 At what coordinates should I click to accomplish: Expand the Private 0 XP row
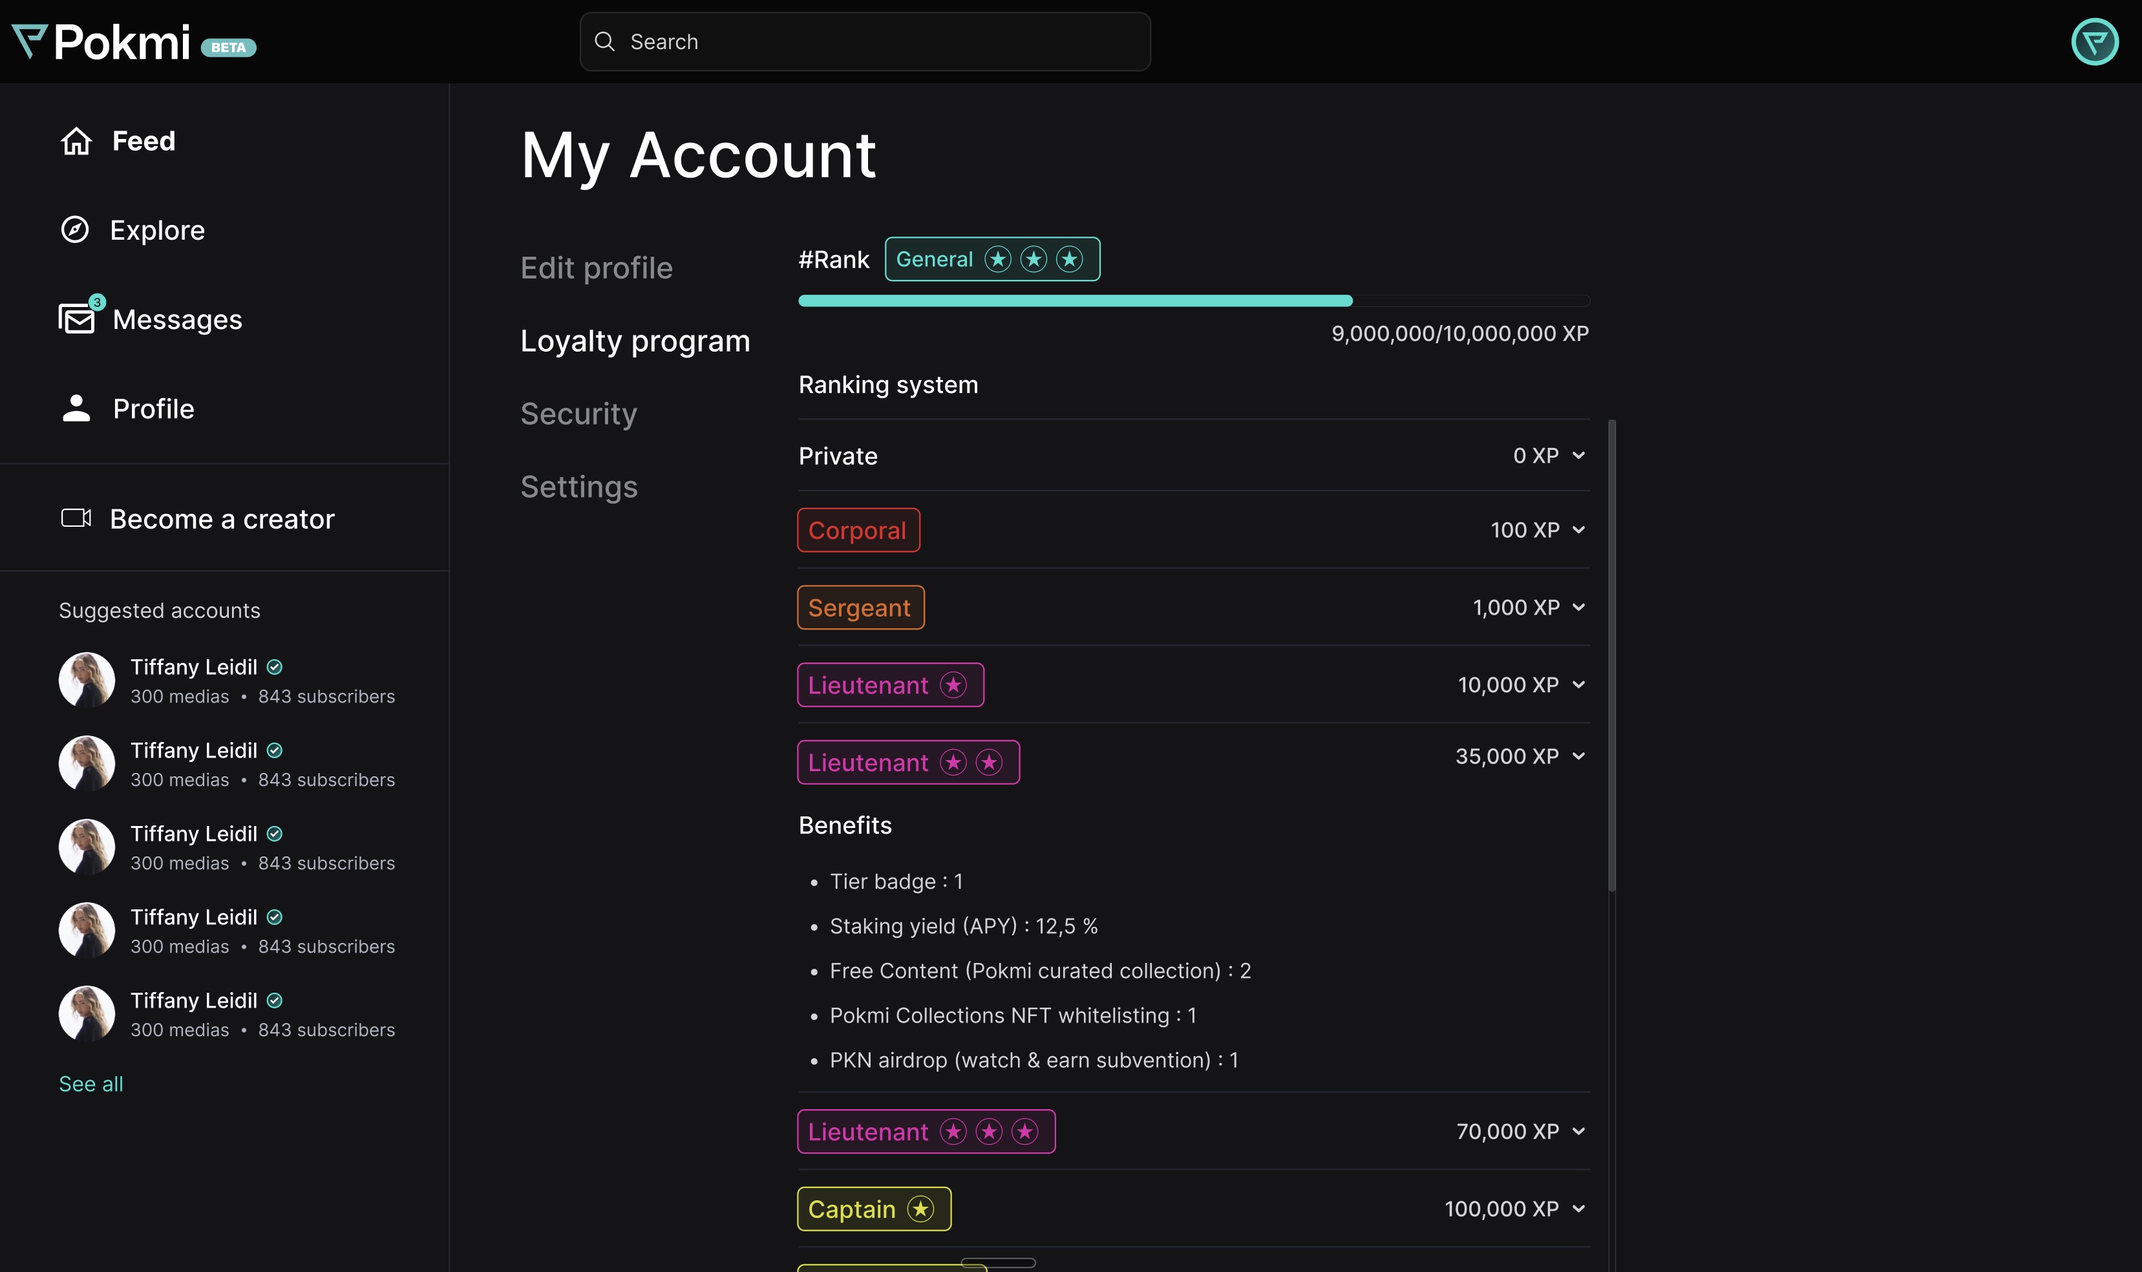(x=1194, y=455)
